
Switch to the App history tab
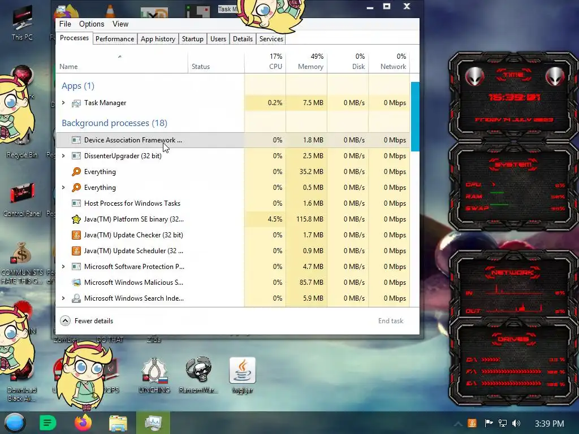click(158, 39)
